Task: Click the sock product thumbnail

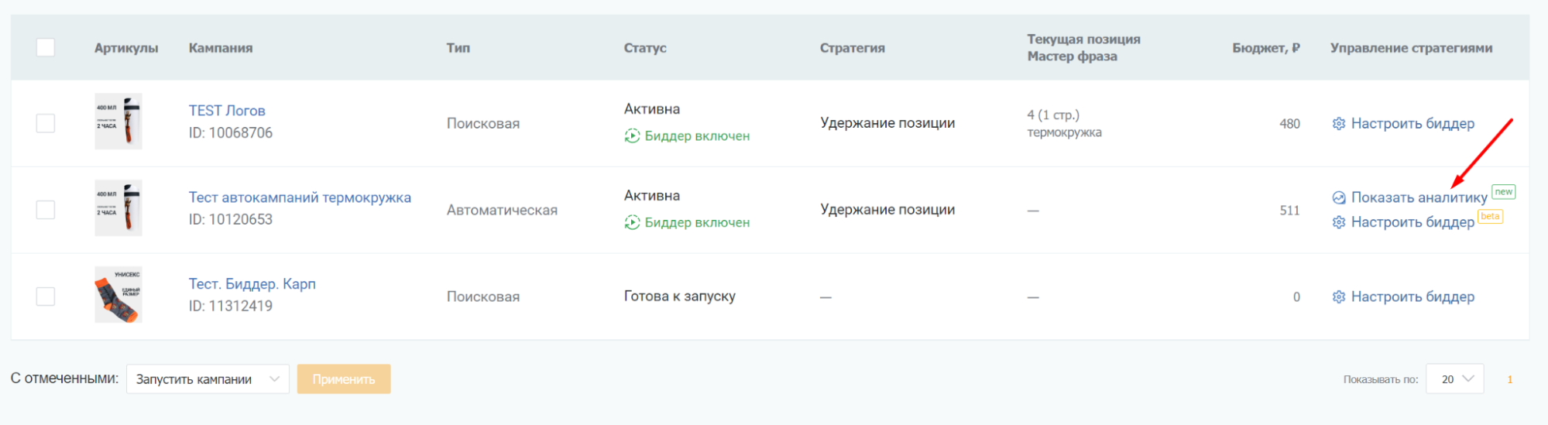Action: tap(118, 295)
